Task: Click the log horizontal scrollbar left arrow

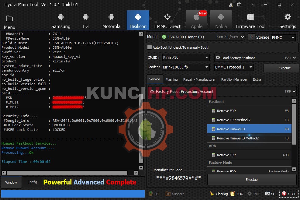Action: tap(4, 173)
